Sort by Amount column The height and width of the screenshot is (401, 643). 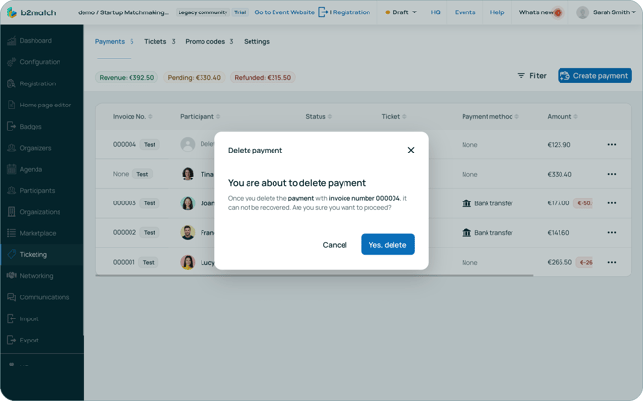click(x=562, y=116)
